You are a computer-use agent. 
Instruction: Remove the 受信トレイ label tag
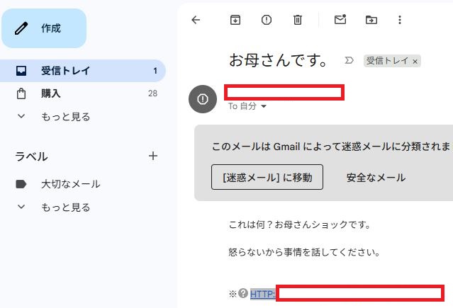[415, 62]
